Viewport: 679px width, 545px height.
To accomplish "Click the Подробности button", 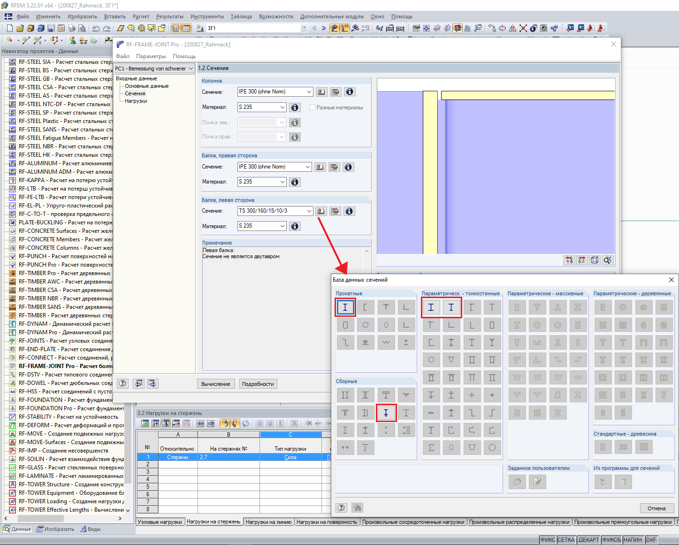I will point(258,384).
